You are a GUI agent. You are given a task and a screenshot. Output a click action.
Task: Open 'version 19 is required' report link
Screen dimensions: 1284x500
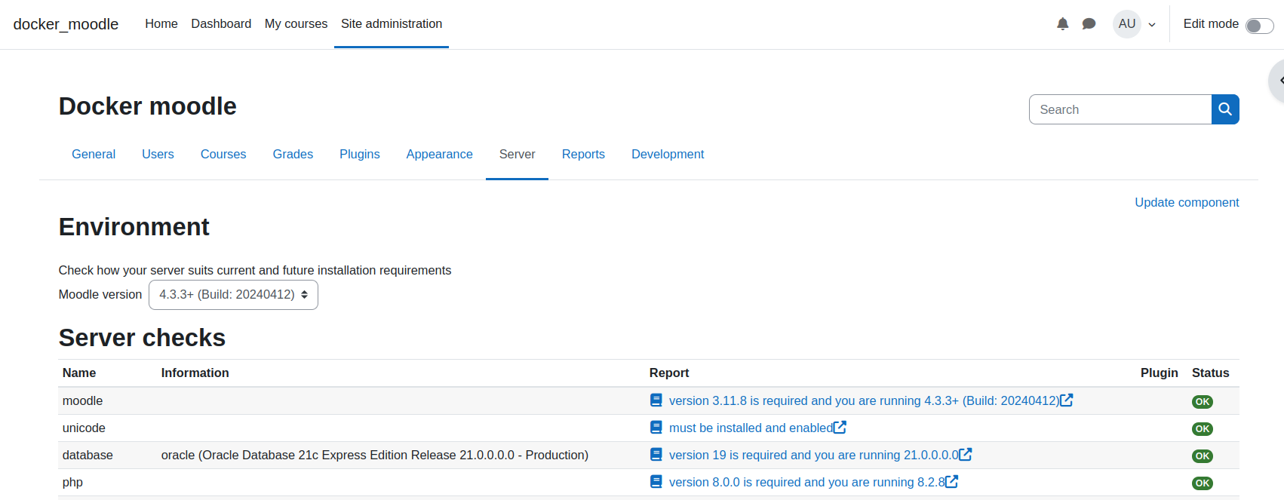tap(813, 455)
